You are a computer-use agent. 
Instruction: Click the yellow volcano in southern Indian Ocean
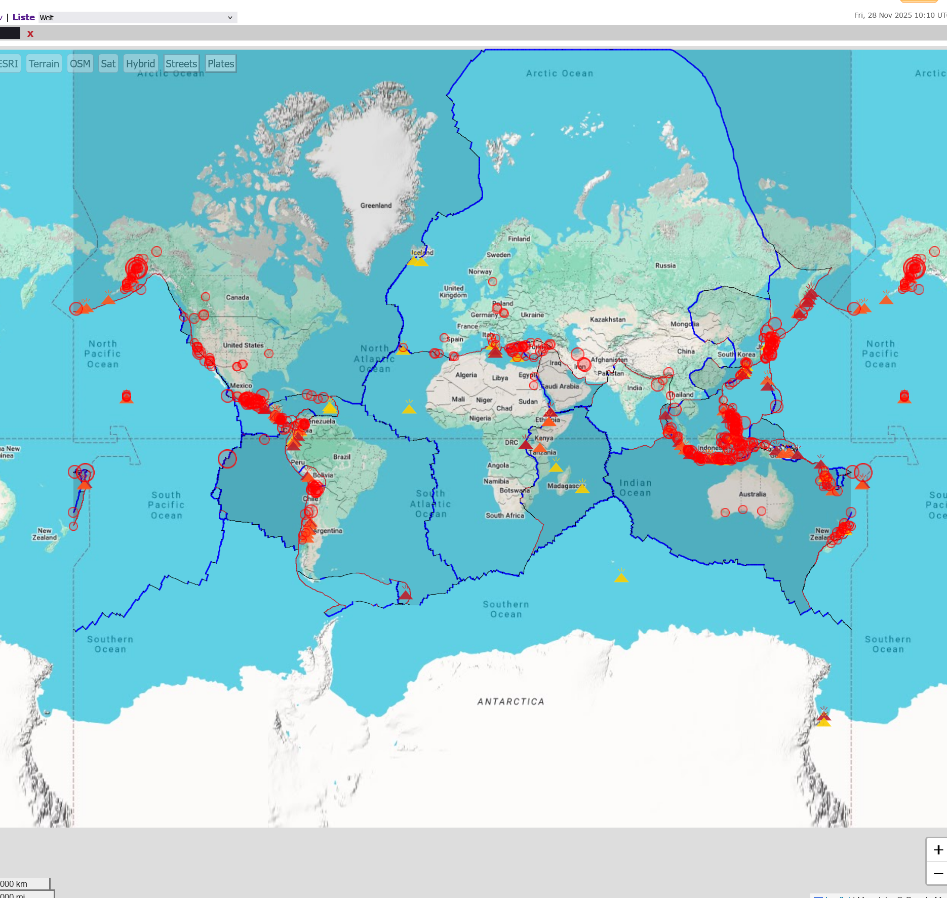click(621, 577)
